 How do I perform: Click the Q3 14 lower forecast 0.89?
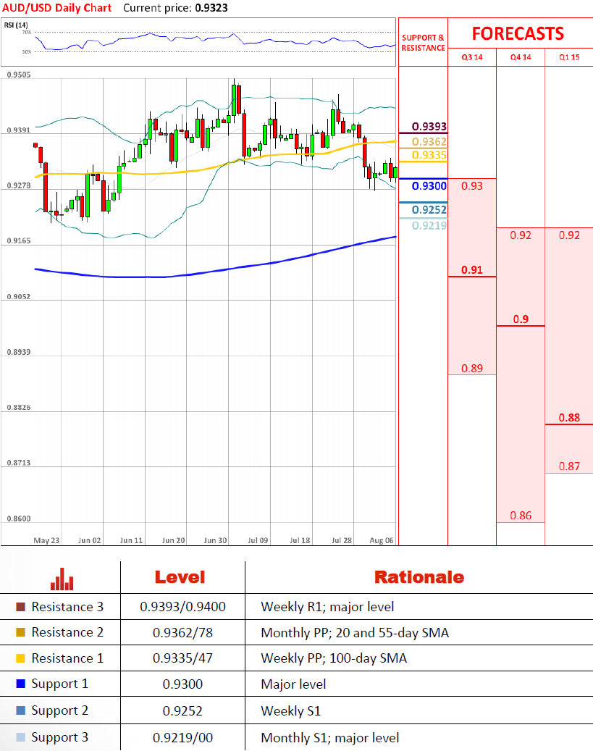(472, 369)
